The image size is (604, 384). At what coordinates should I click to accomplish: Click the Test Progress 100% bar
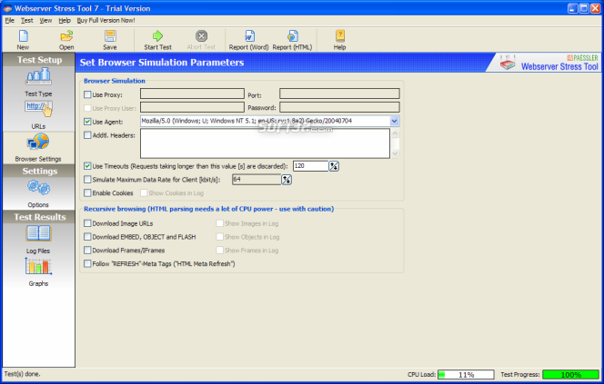pos(571,374)
